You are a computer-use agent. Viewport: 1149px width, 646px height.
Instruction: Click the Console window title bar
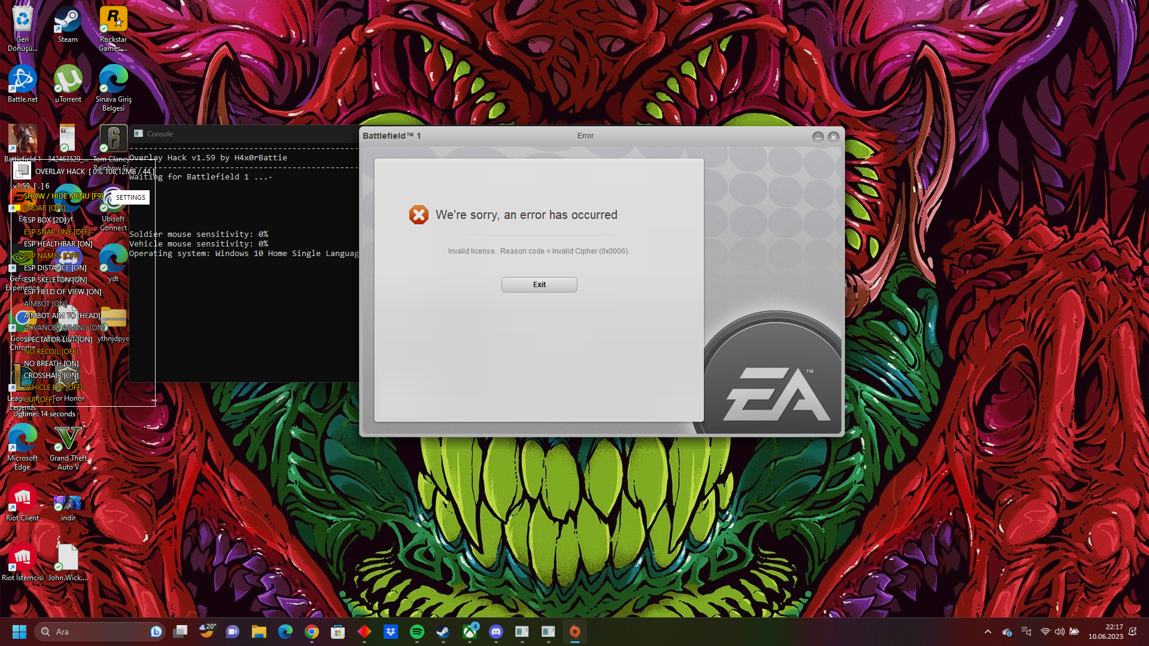(244, 134)
